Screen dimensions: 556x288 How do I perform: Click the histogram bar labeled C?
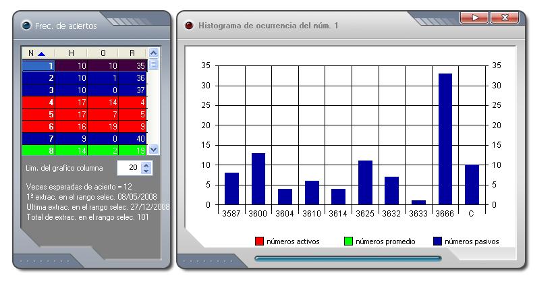coord(472,185)
